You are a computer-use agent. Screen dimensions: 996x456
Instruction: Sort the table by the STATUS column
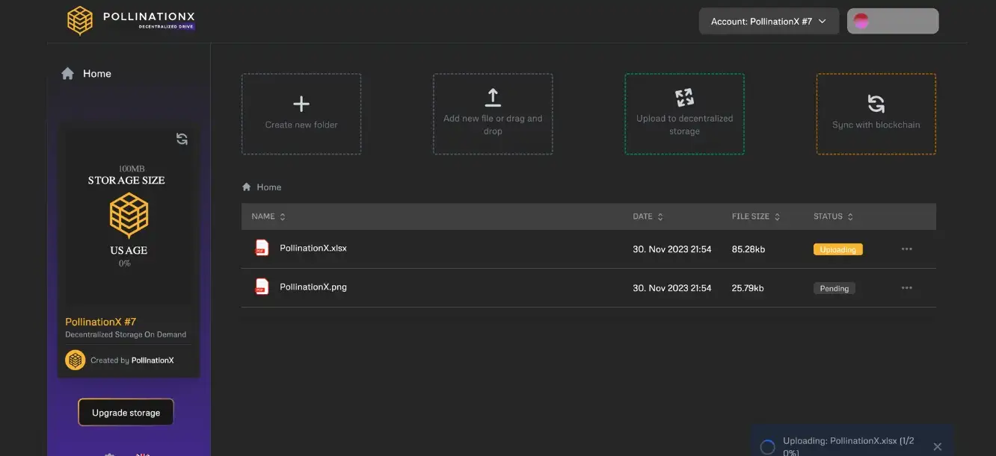[833, 216]
